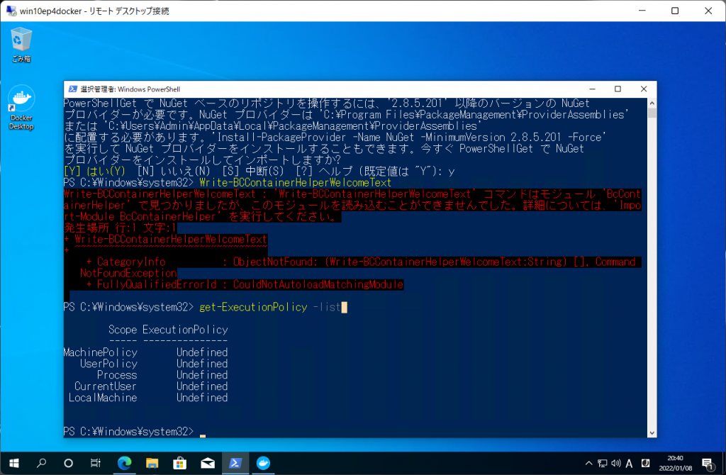
Task: Maximize the PowerShell window
Action: pyautogui.click(x=618, y=89)
